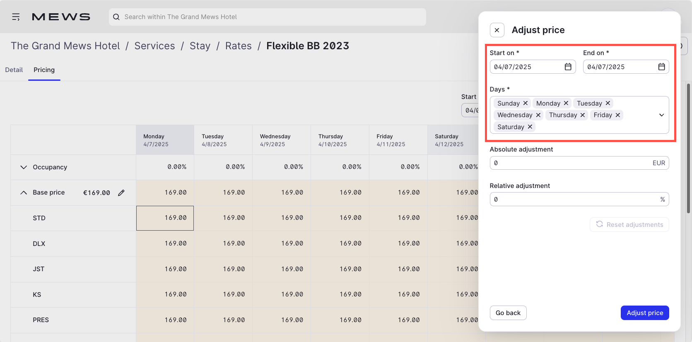Image resolution: width=692 pixels, height=342 pixels.
Task: Focus the Relative adjustment field
Action: [579, 199]
